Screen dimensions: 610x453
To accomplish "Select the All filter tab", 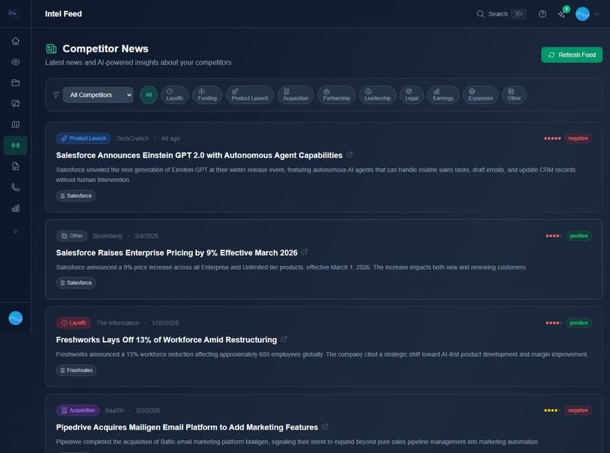I will click(148, 95).
